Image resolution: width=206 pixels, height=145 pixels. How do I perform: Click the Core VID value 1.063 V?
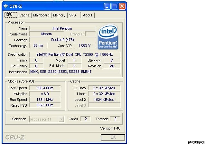coord(85,45)
